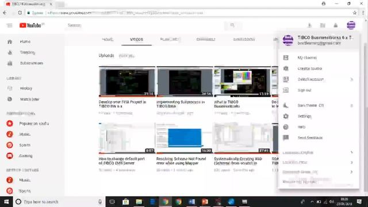The width and height of the screenshot is (368, 207).
Task: Click the Creator Studio gear icon
Action: pos(286,68)
